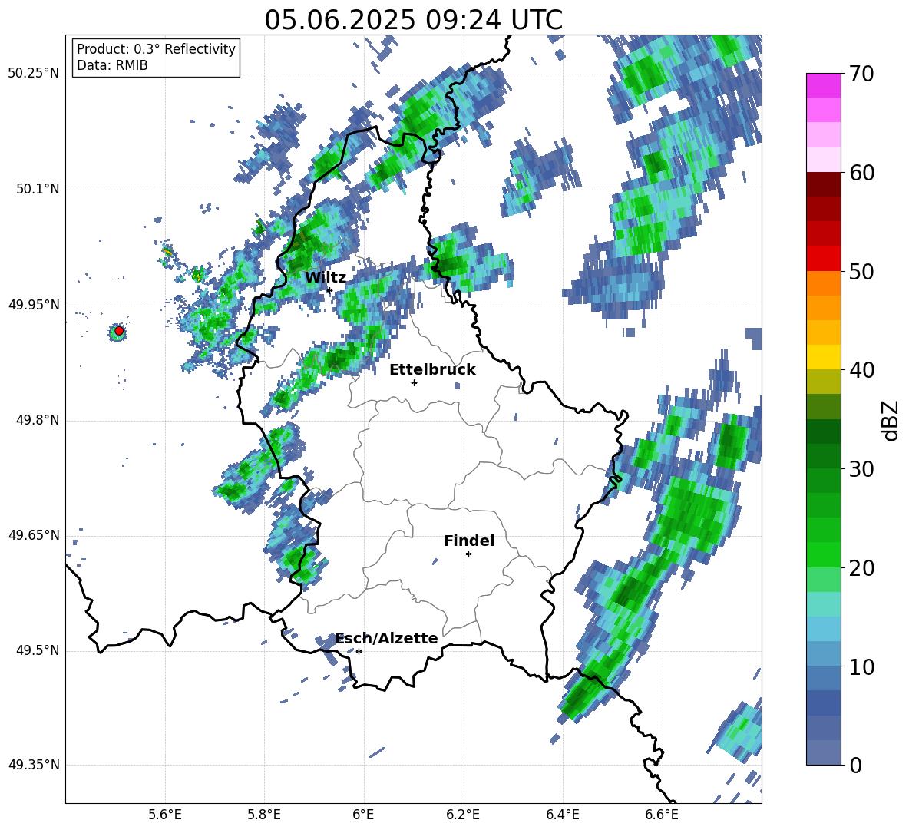The image size is (909, 830).
Task: Click the 'Data: RMIB' label
Action: (112, 65)
